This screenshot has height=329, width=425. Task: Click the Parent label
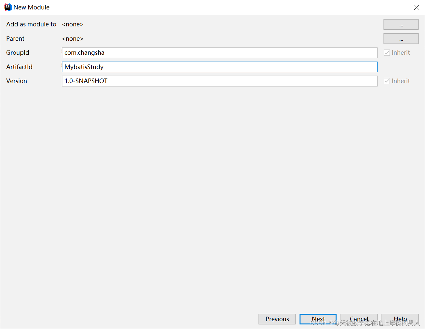pyautogui.click(x=15, y=39)
